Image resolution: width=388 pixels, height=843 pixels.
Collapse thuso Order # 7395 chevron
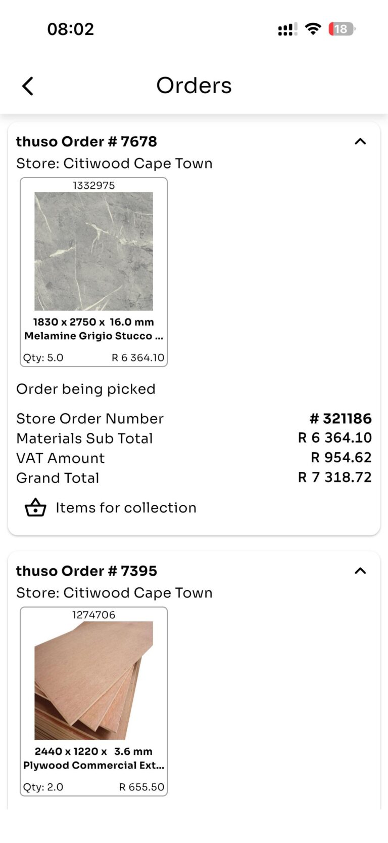(x=360, y=571)
